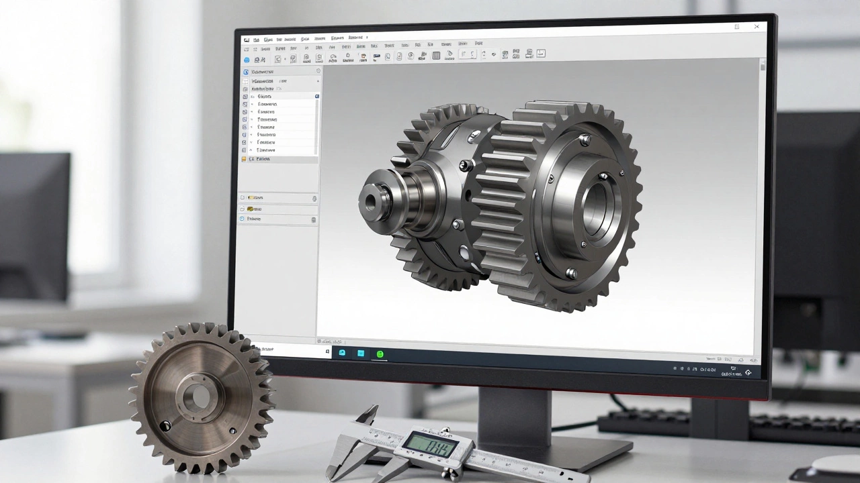Toggle the checkbox on the second yellow folder row
860x483 pixels.
(x=243, y=209)
